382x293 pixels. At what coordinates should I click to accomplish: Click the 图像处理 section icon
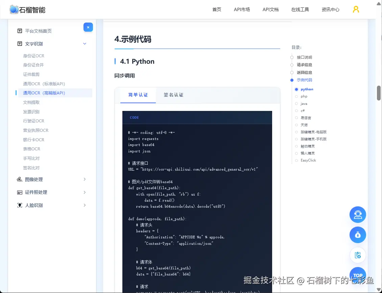click(x=20, y=179)
